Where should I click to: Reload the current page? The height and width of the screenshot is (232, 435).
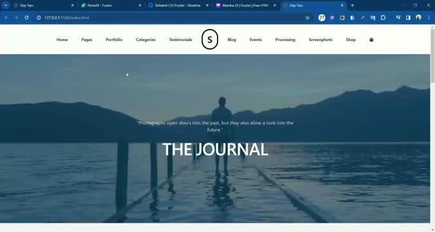(x=26, y=18)
